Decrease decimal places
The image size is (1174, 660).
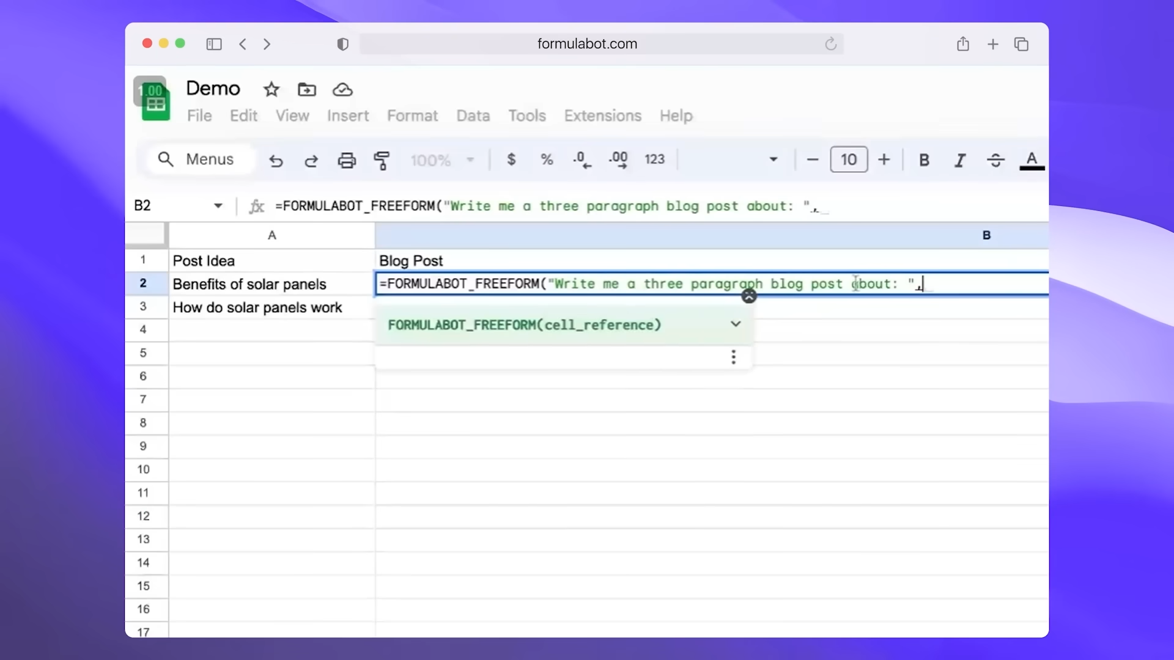coord(581,159)
